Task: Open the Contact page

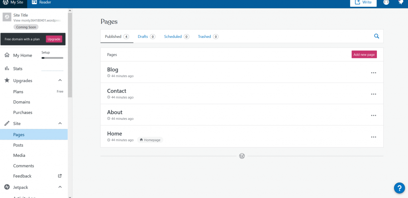Action: (x=117, y=91)
